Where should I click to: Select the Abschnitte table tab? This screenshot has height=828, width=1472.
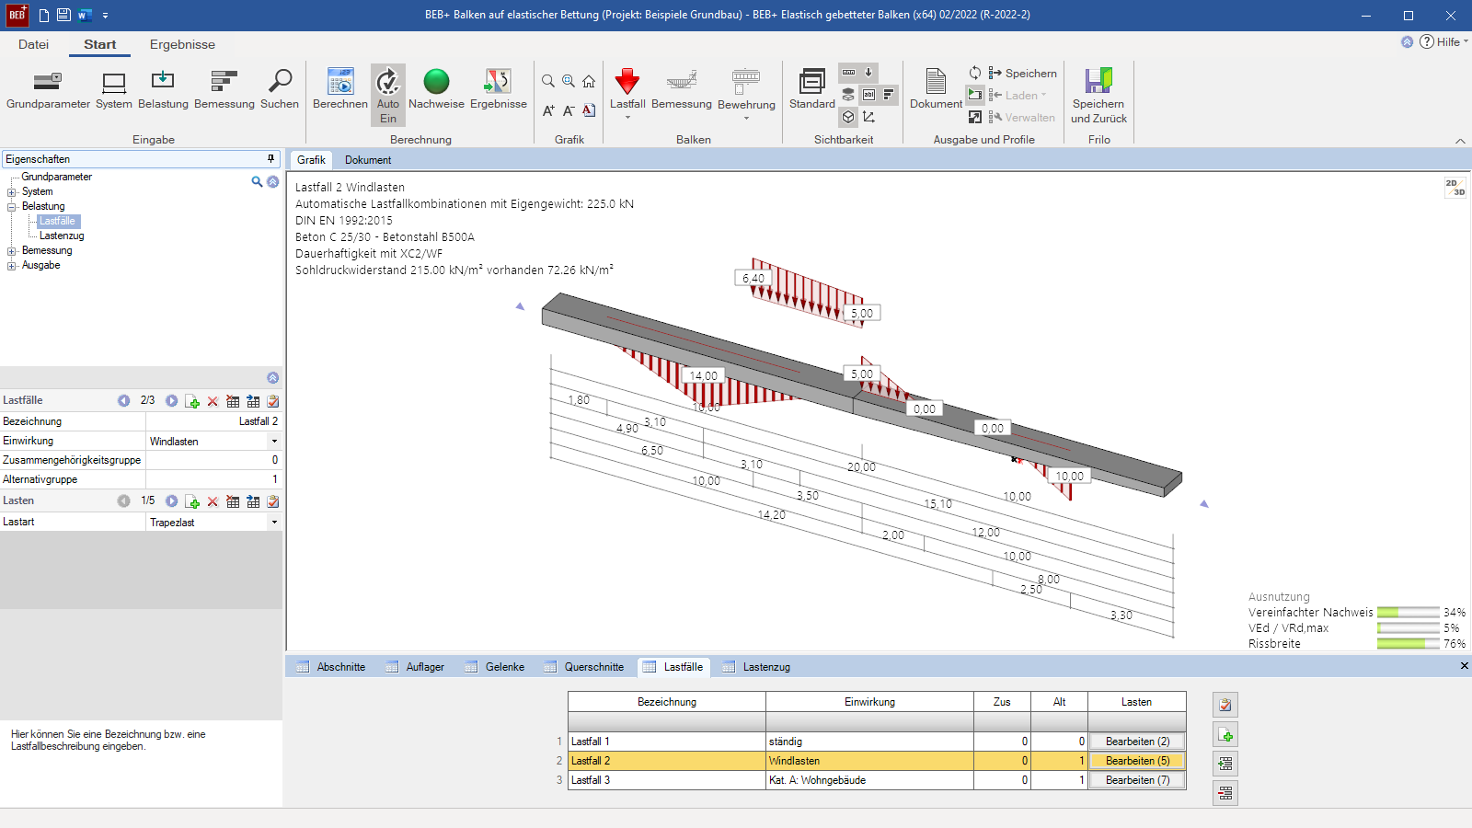pyautogui.click(x=331, y=667)
